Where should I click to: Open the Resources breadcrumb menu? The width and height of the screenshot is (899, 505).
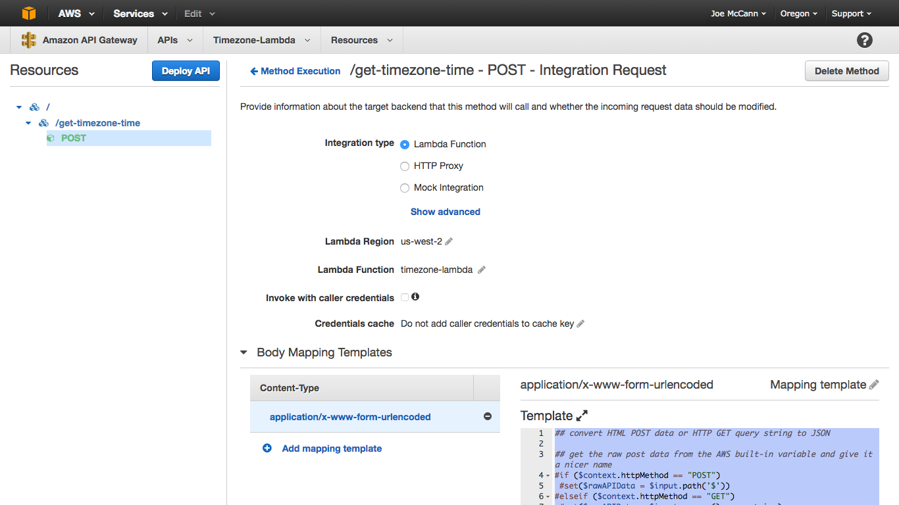(362, 40)
